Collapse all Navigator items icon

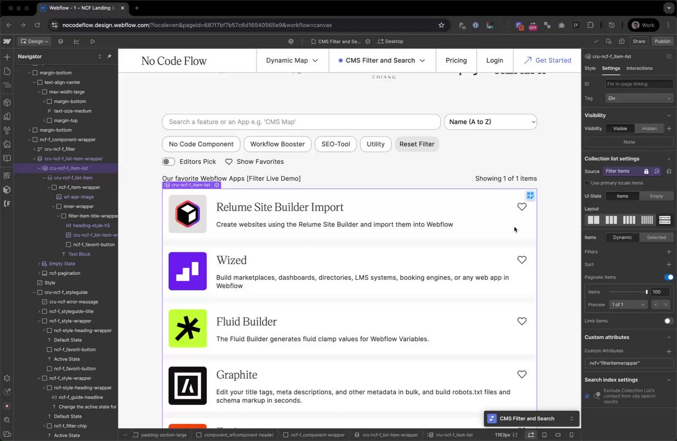pos(99,57)
